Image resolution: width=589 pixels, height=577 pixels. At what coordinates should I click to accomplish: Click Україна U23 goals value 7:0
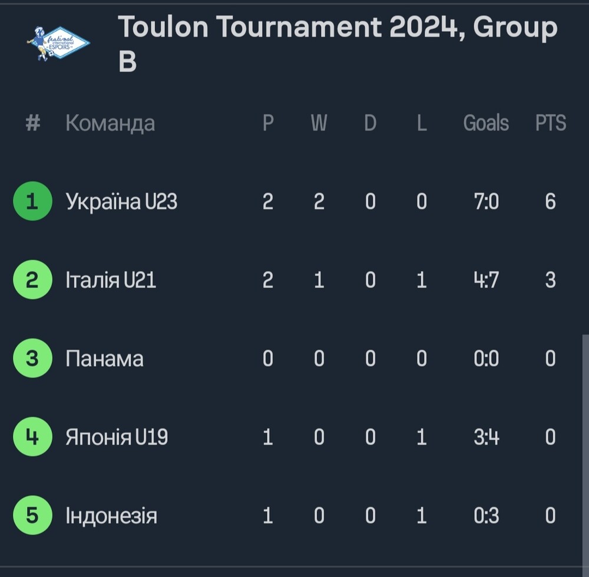click(486, 201)
